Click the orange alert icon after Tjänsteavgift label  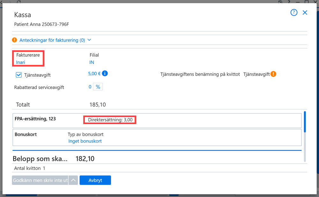pyautogui.click(x=273, y=74)
